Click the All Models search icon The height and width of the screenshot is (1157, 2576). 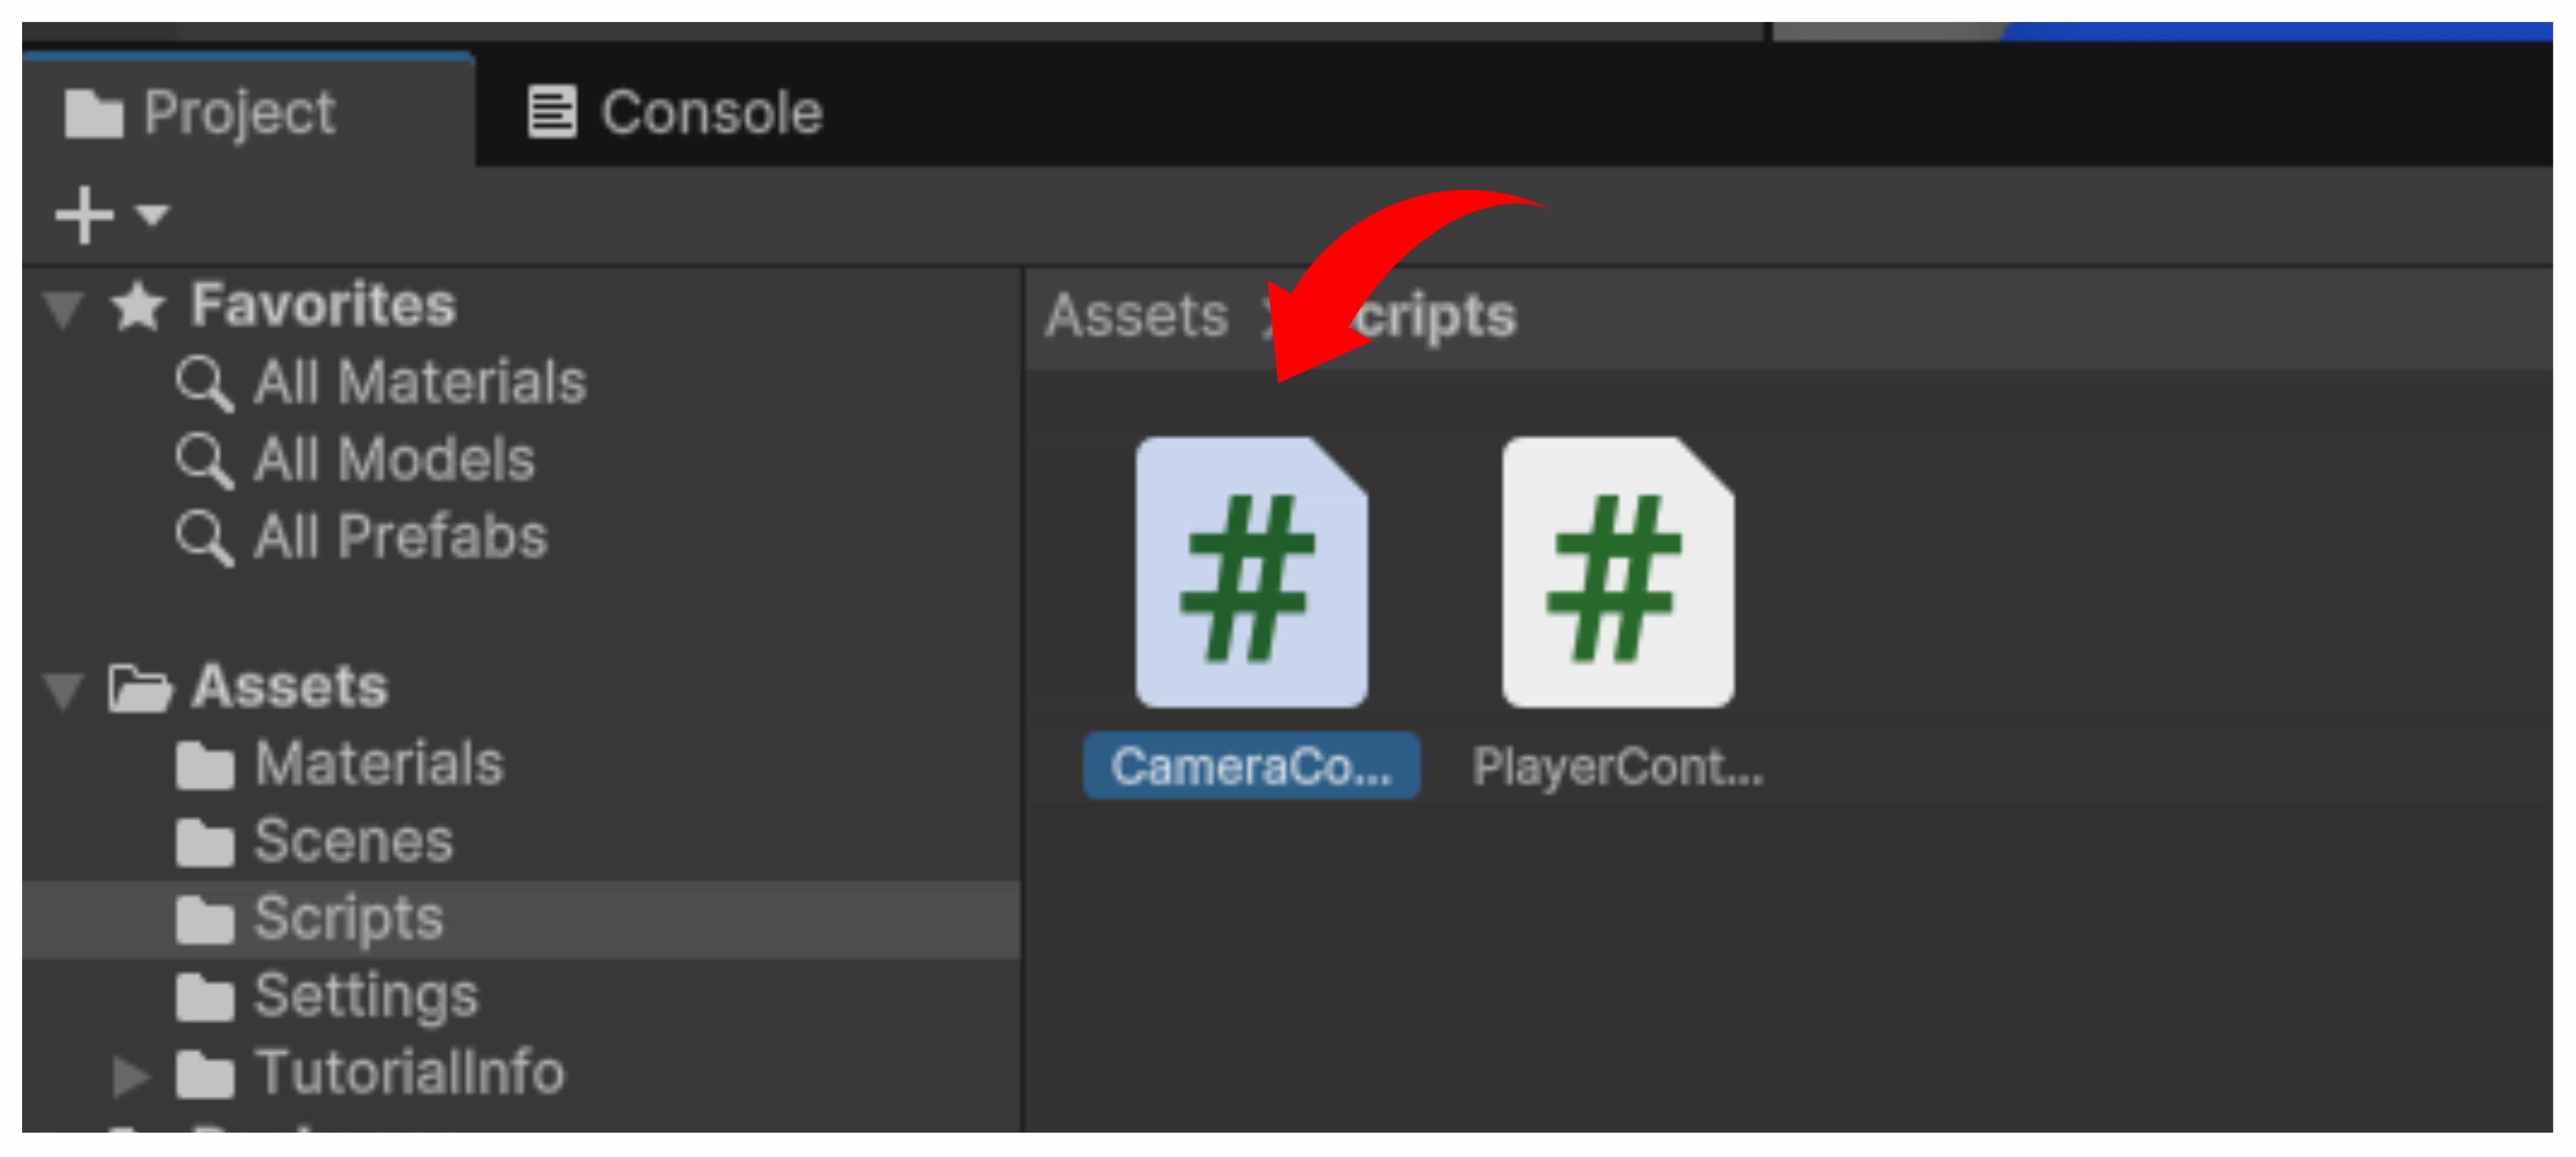tap(203, 460)
